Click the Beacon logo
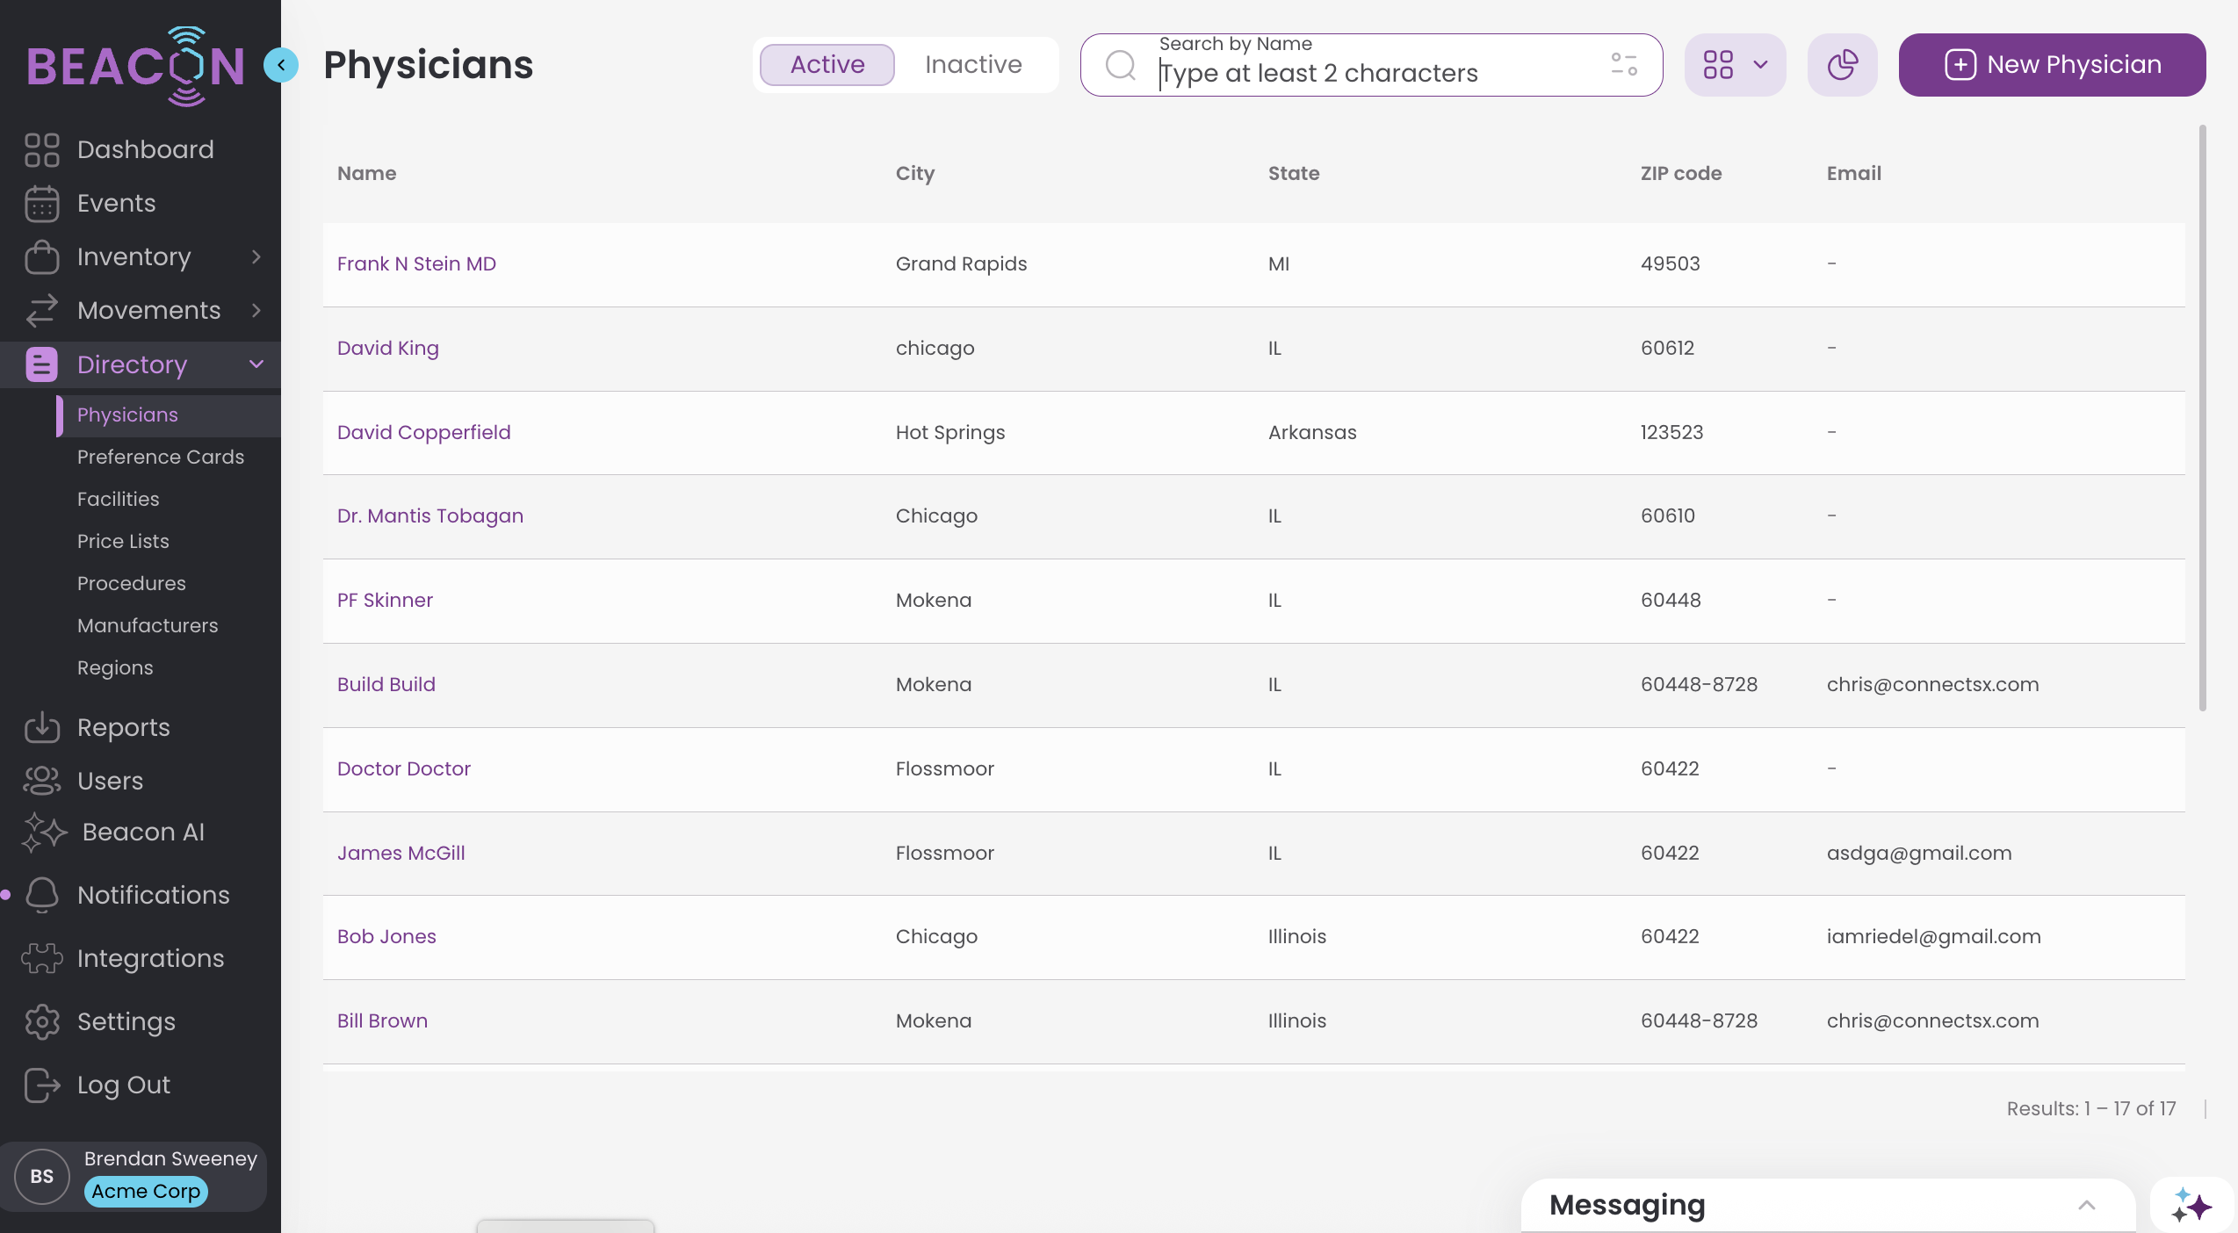This screenshot has height=1233, width=2238. (x=136, y=67)
